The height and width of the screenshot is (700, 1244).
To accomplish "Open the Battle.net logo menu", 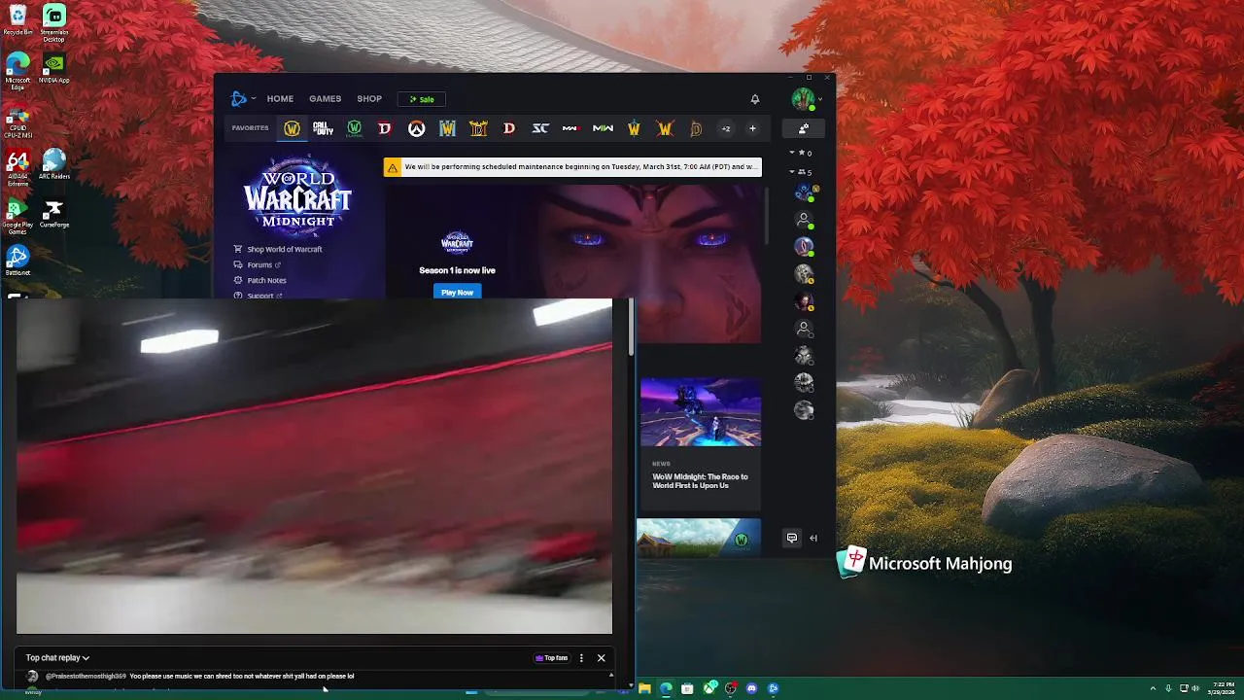I will [242, 99].
